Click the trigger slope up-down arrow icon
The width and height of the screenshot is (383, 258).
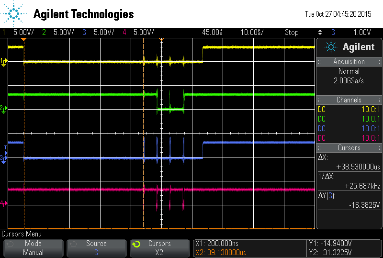[x=320, y=32]
